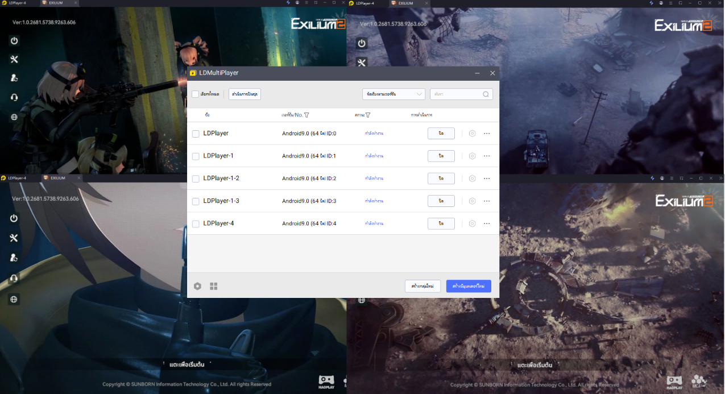
Task: Click the close-instance button for LDPlayer row
Action: click(x=441, y=133)
